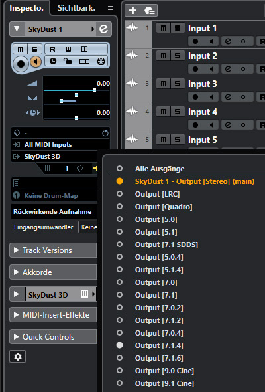Solo the Input 3 track
Image resolution: width=265 pixels, height=392 pixels.
pyautogui.click(x=178, y=84)
